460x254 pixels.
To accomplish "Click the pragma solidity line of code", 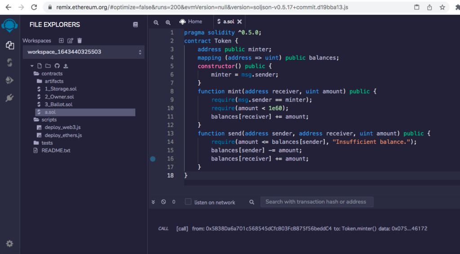I will 223,33.
